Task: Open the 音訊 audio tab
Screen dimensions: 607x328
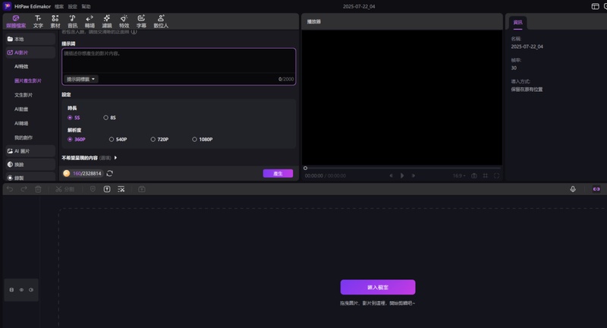Action: (72, 21)
